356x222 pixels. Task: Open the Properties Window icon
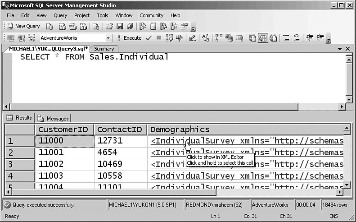185,27
